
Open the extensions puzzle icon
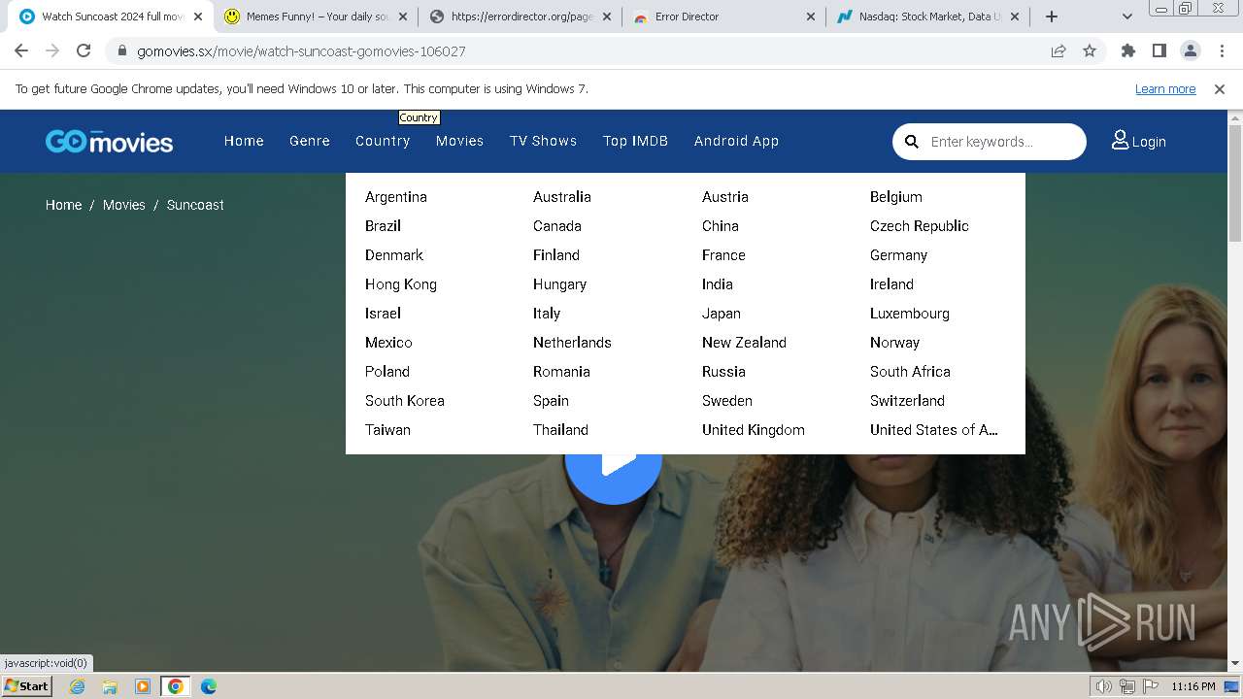pyautogui.click(x=1128, y=51)
